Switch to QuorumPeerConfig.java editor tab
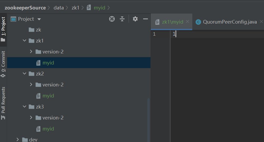264x142 pixels. tap(230, 22)
